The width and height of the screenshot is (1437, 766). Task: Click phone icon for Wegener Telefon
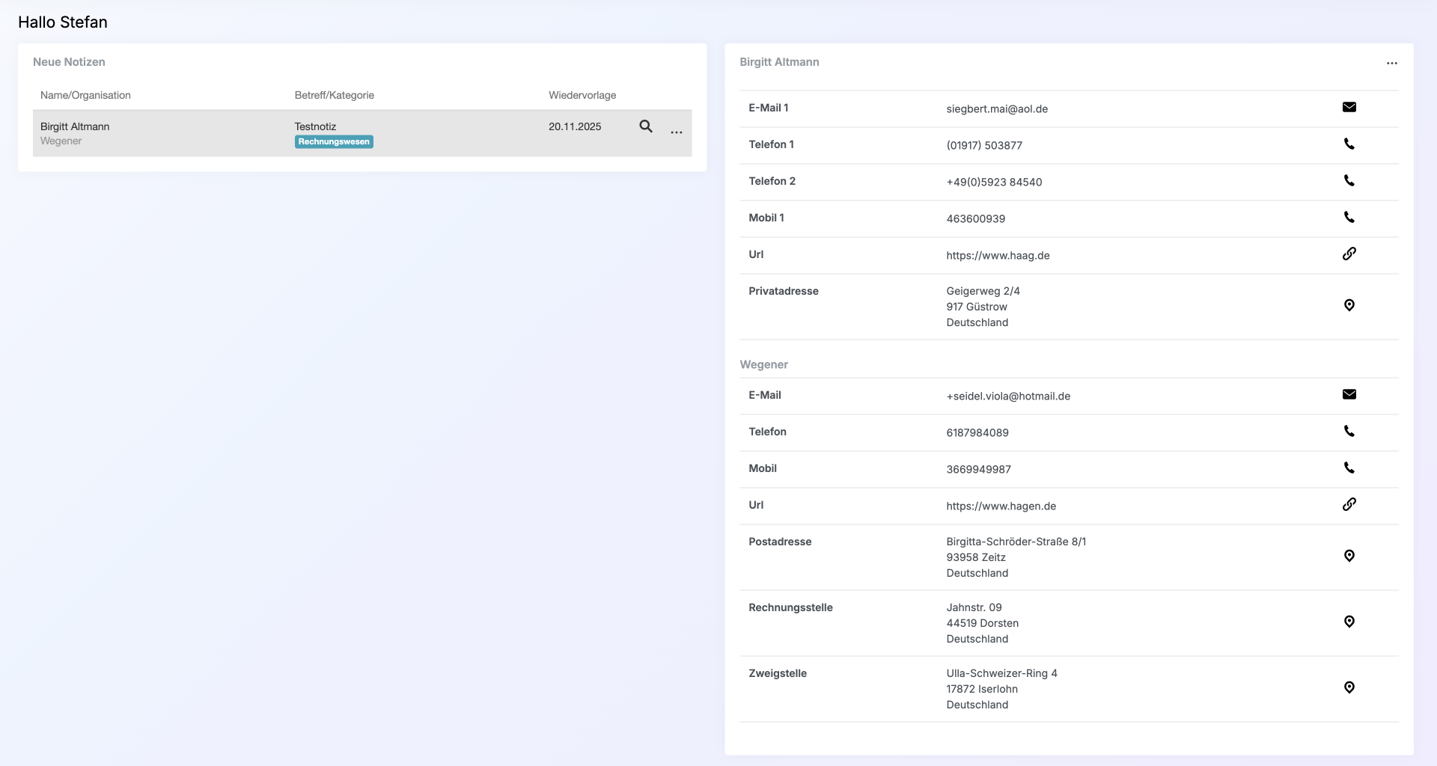tap(1349, 431)
